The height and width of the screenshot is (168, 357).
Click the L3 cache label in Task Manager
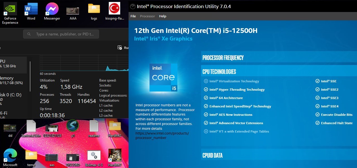coord(106,116)
